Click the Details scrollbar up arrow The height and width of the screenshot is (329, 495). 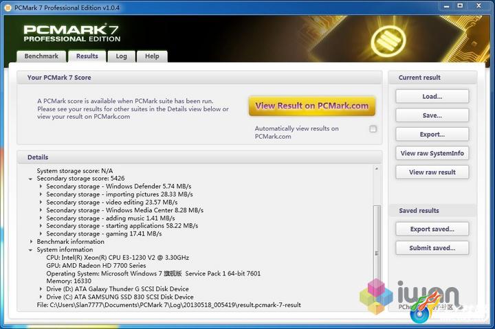click(376, 169)
